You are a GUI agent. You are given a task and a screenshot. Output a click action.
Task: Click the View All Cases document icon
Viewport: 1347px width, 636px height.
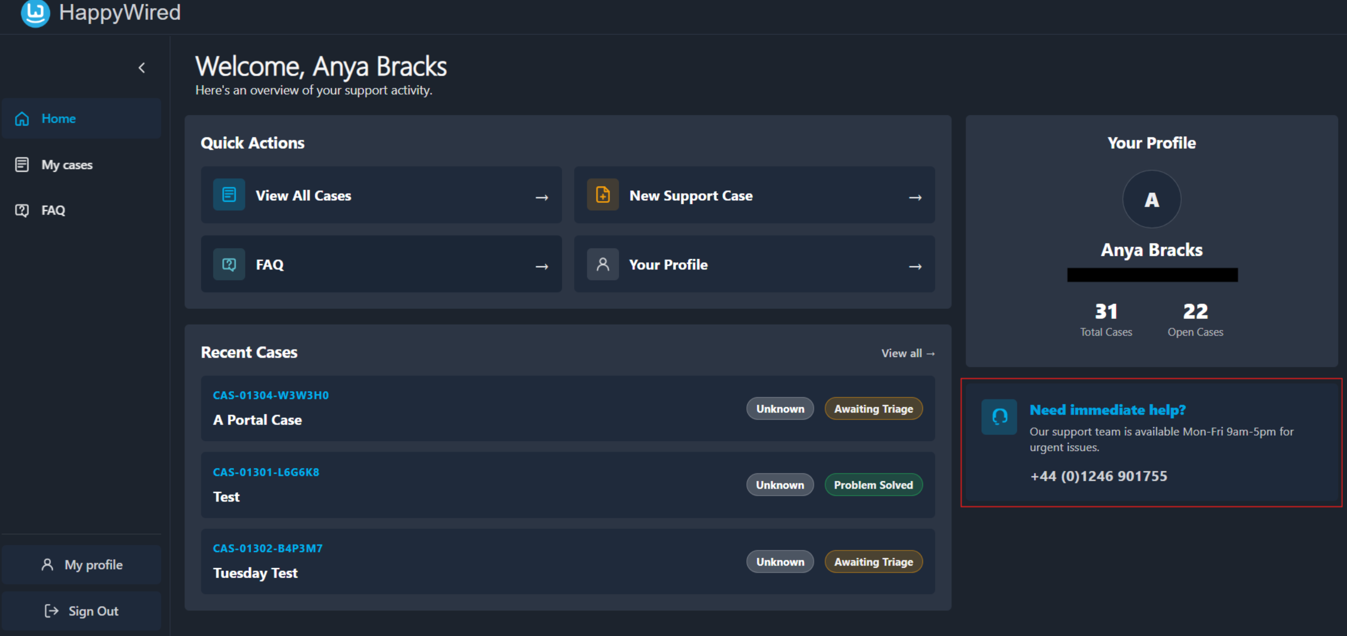click(229, 195)
